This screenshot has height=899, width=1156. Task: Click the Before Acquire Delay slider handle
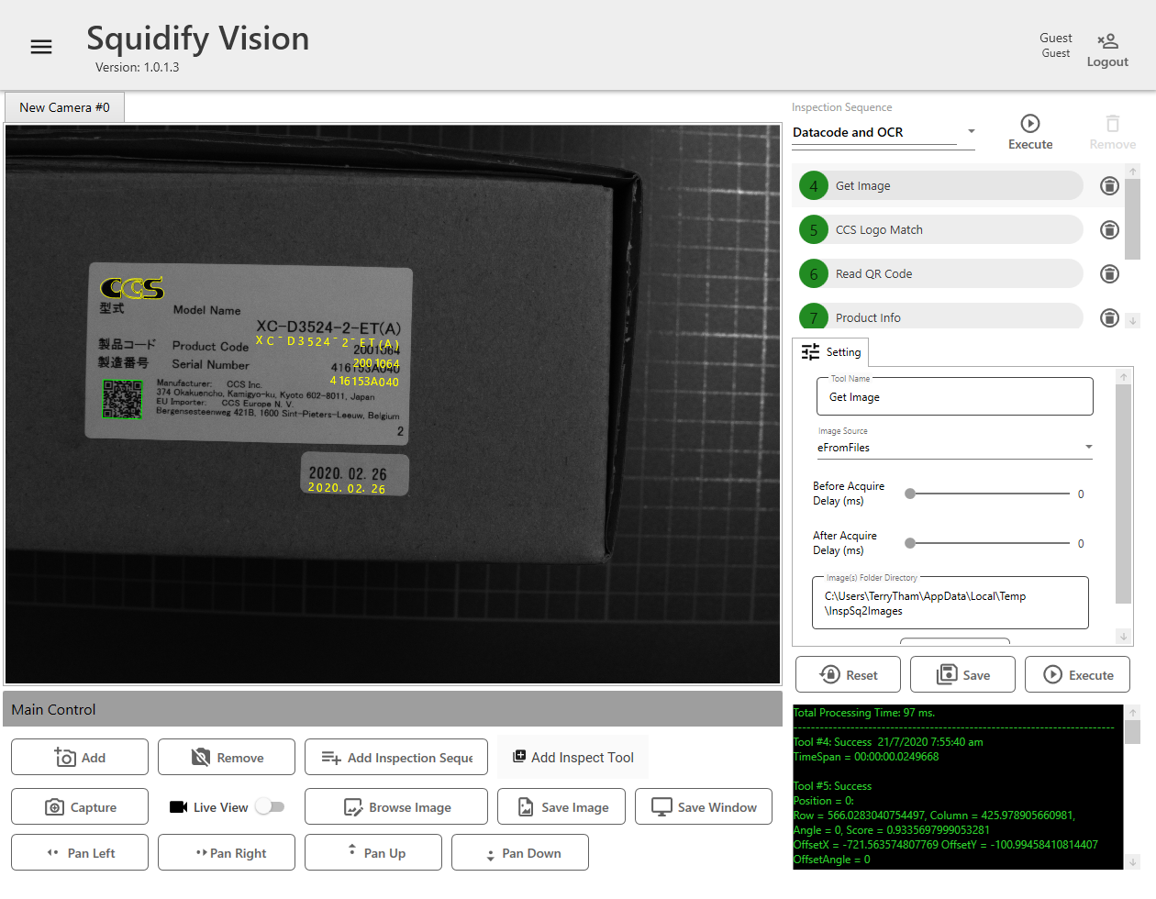coord(909,494)
